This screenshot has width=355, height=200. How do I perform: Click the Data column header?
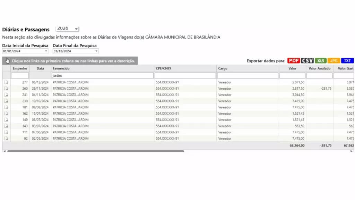[x=40, y=68]
